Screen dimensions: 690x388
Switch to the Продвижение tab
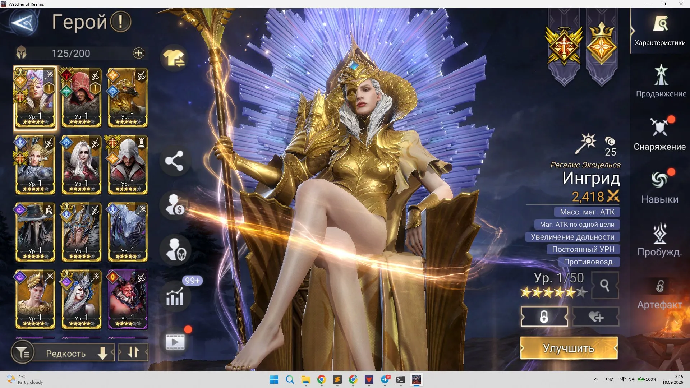[661, 81]
